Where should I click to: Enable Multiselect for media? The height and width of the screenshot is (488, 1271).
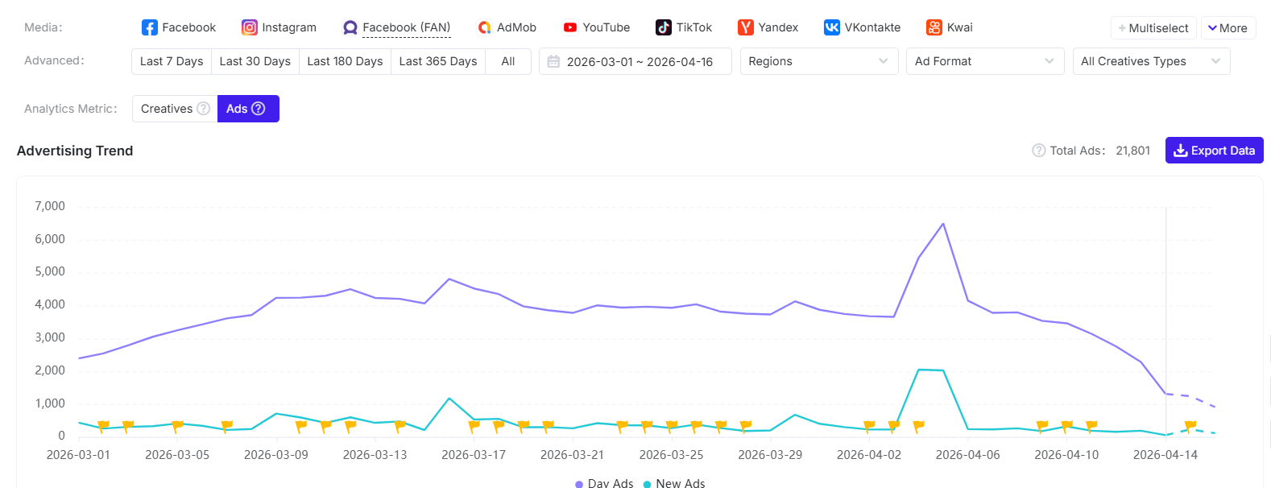pyautogui.click(x=1153, y=28)
